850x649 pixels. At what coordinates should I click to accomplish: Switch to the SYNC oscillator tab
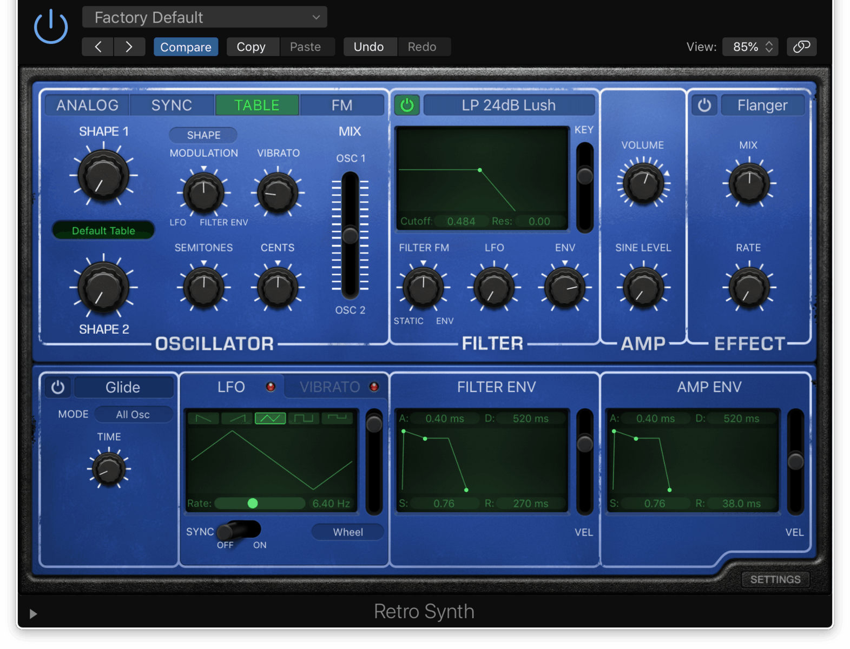172,105
